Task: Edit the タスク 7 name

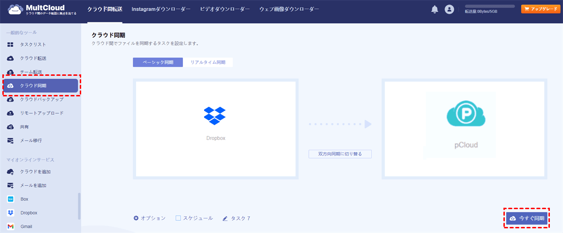Action: (241, 218)
